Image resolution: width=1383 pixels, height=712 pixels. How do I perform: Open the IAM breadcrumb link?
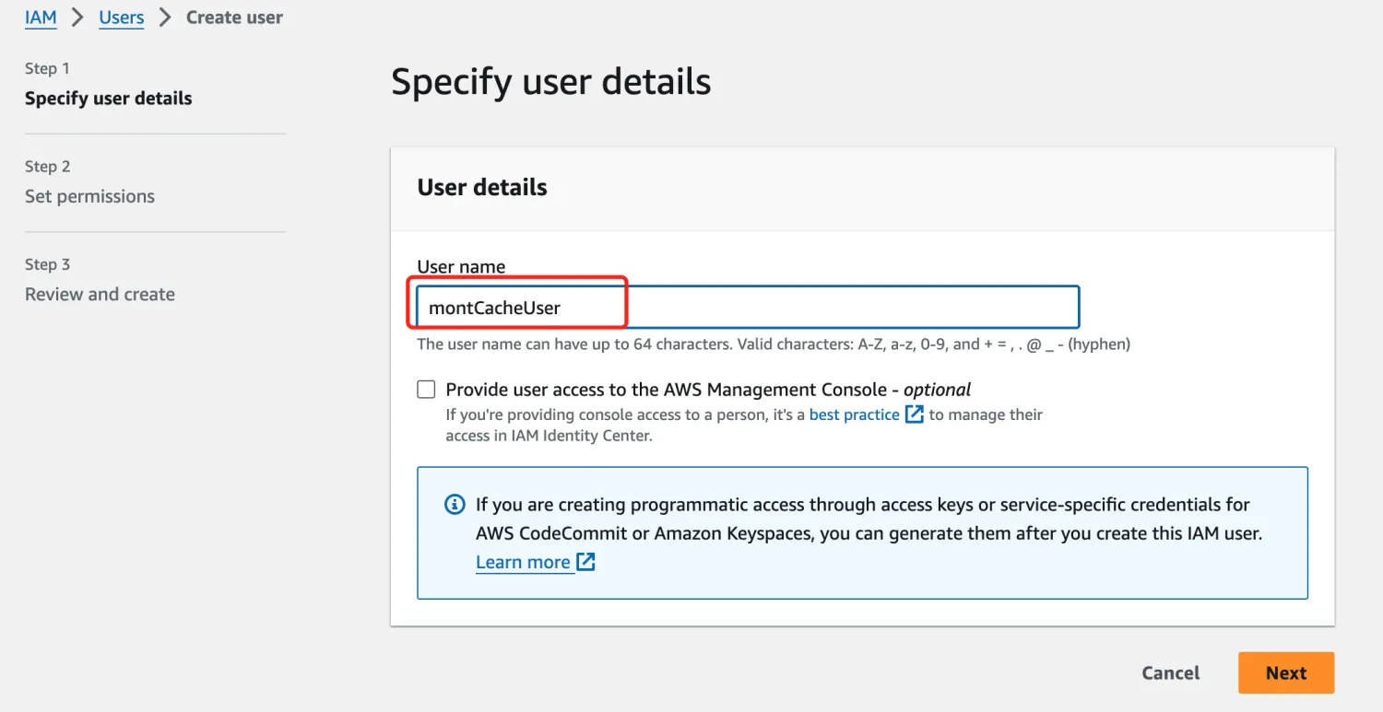click(41, 18)
